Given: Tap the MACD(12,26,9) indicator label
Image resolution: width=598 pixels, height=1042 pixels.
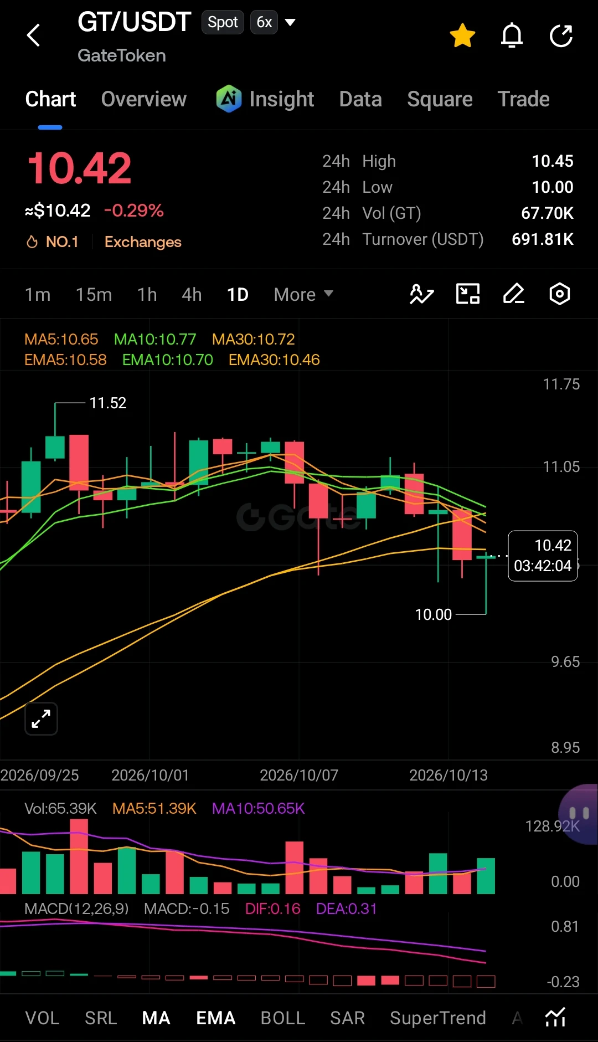Looking at the screenshot, I should click(76, 908).
